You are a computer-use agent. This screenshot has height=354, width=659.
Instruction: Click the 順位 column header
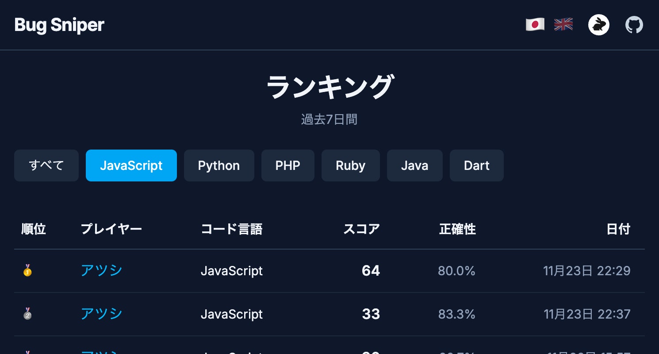pos(33,229)
